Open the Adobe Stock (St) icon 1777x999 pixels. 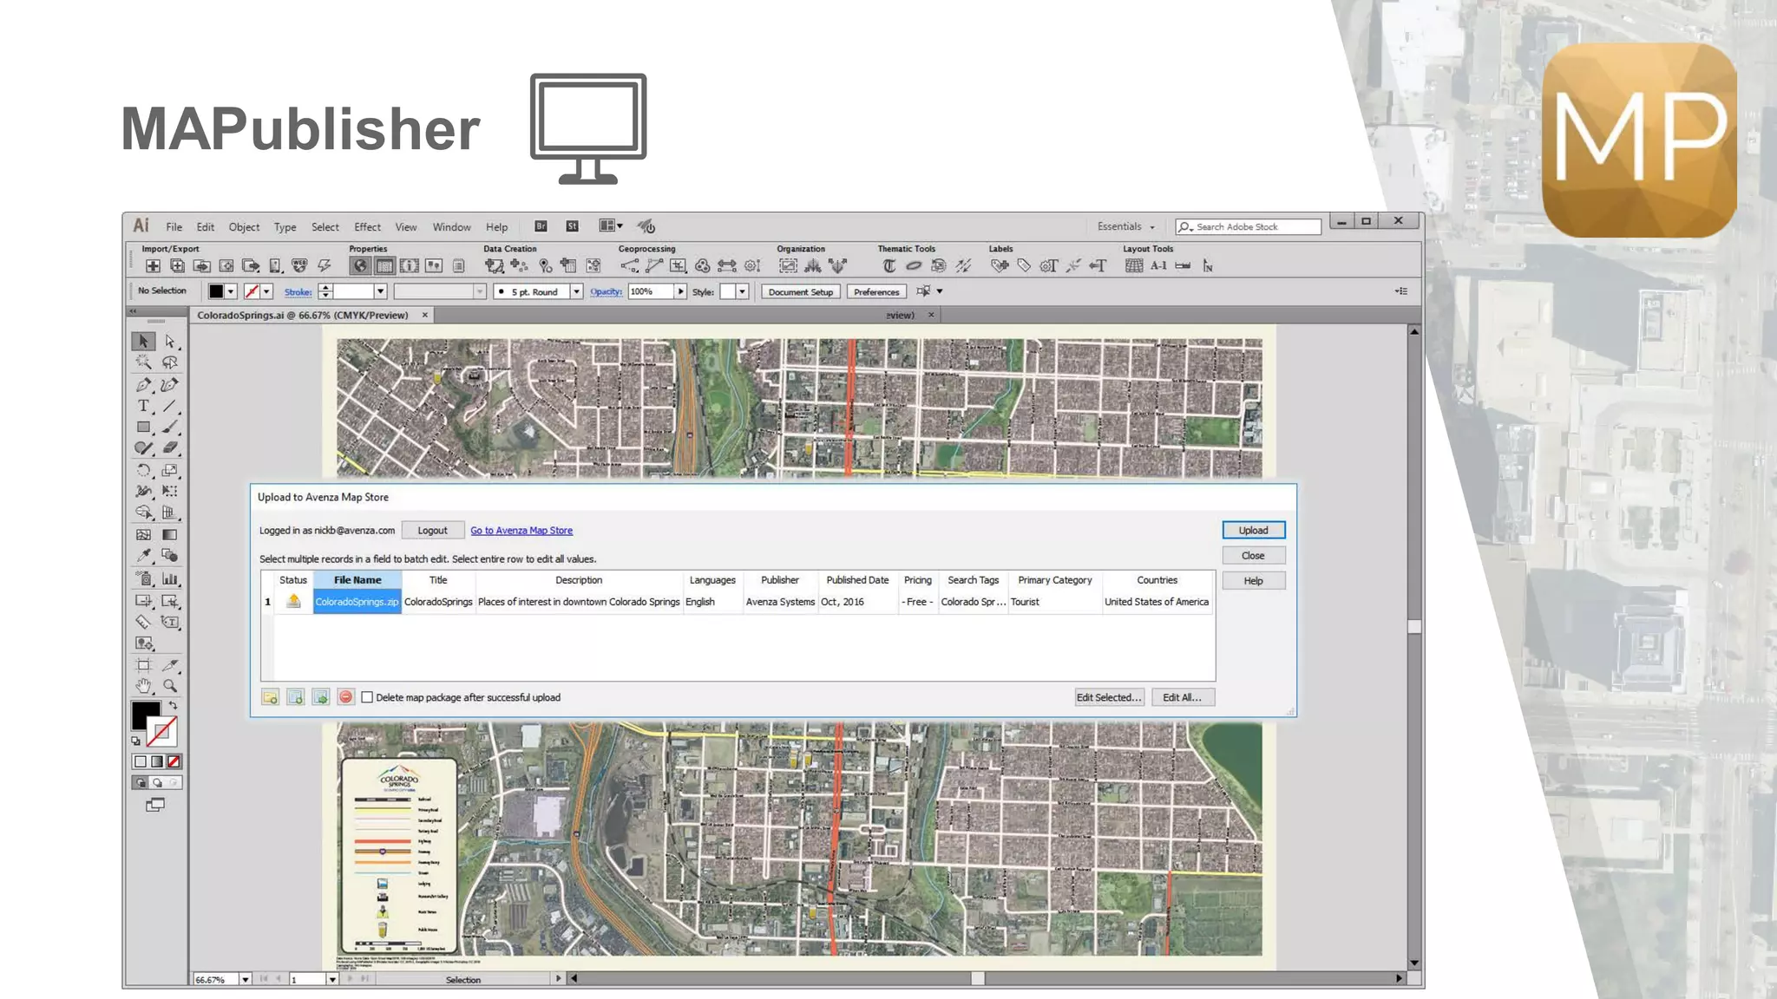tap(572, 226)
